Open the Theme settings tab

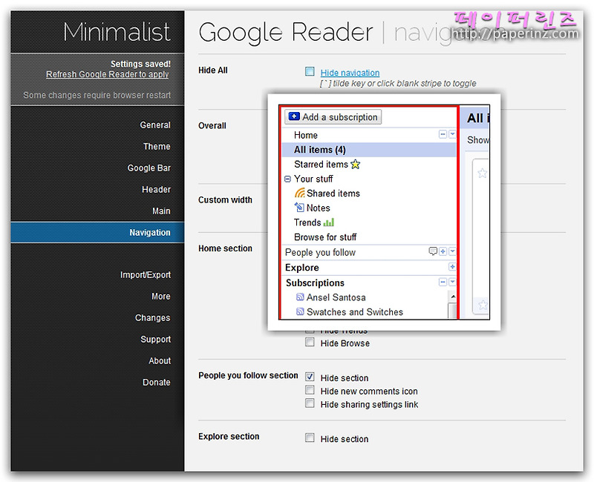point(157,146)
